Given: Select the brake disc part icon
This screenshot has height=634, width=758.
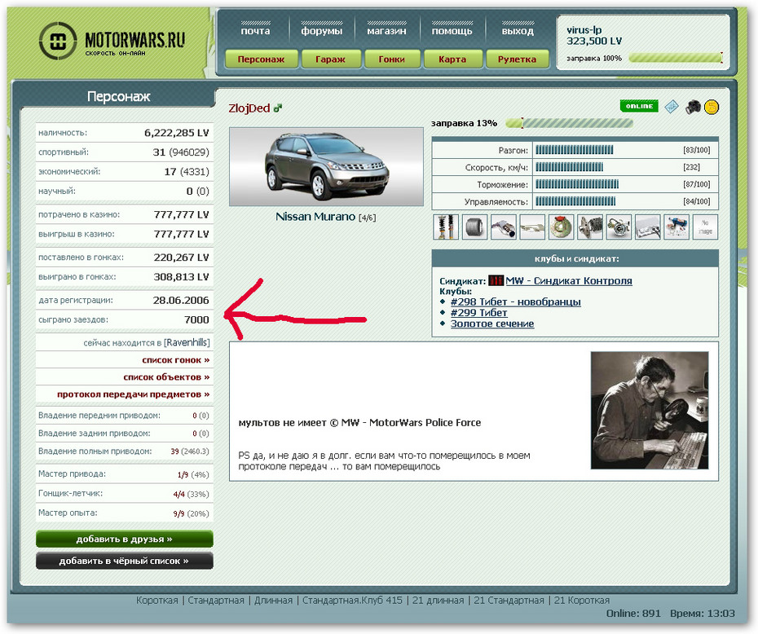Looking at the screenshot, I should tap(562, 227).
